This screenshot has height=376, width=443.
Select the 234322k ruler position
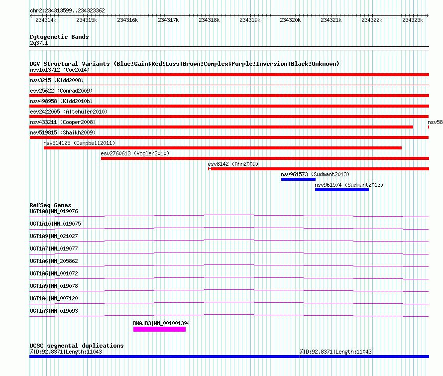tap(372, 20)
